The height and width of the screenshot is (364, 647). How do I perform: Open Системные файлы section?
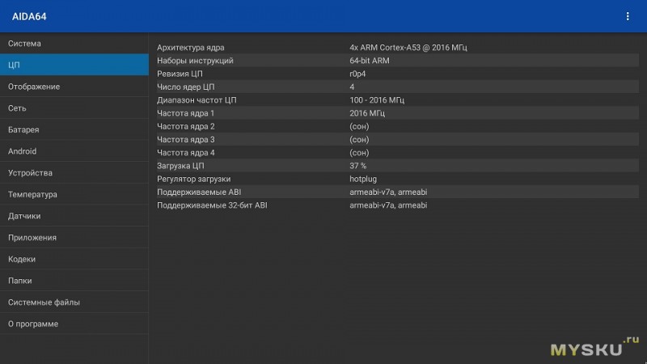coord(74,302)
